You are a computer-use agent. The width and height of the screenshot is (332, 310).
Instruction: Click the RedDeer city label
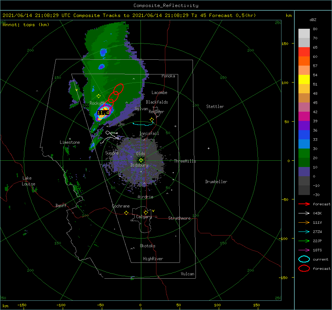156,112
